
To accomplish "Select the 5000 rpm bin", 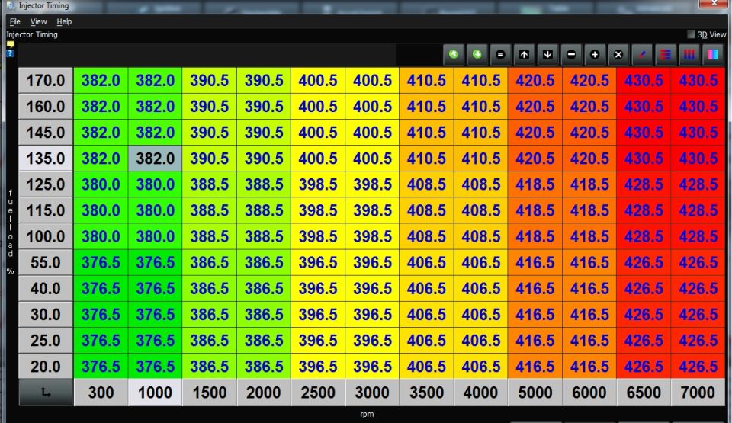I will coord(535,393).
